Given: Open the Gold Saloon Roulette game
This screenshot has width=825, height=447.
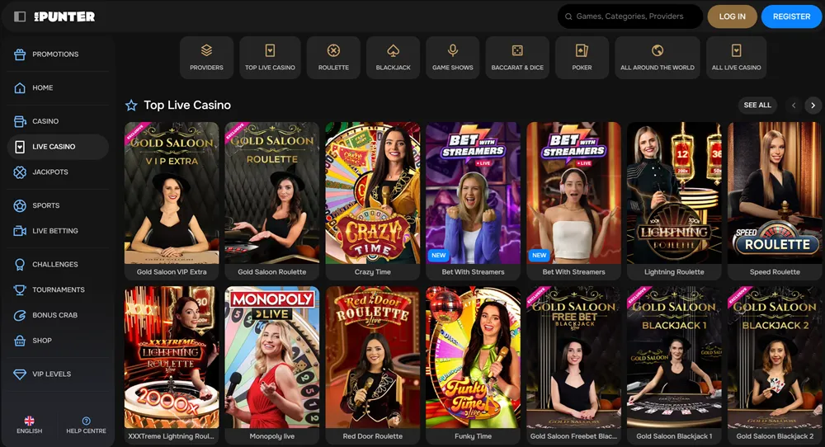Looking at the screenshot, I should (x=272, y=201).
